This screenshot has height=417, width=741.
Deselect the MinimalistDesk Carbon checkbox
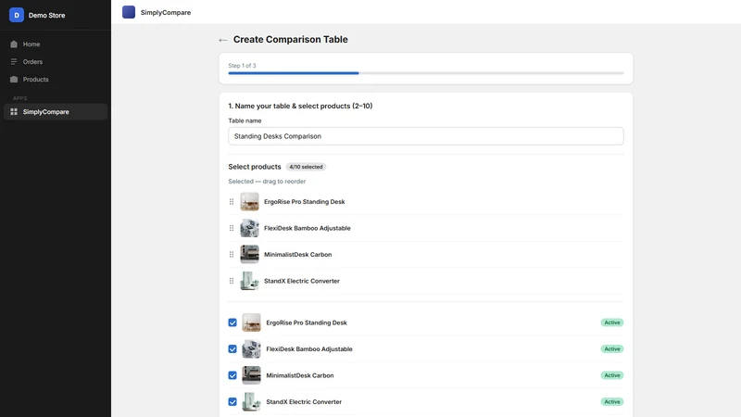coord(232,375)
